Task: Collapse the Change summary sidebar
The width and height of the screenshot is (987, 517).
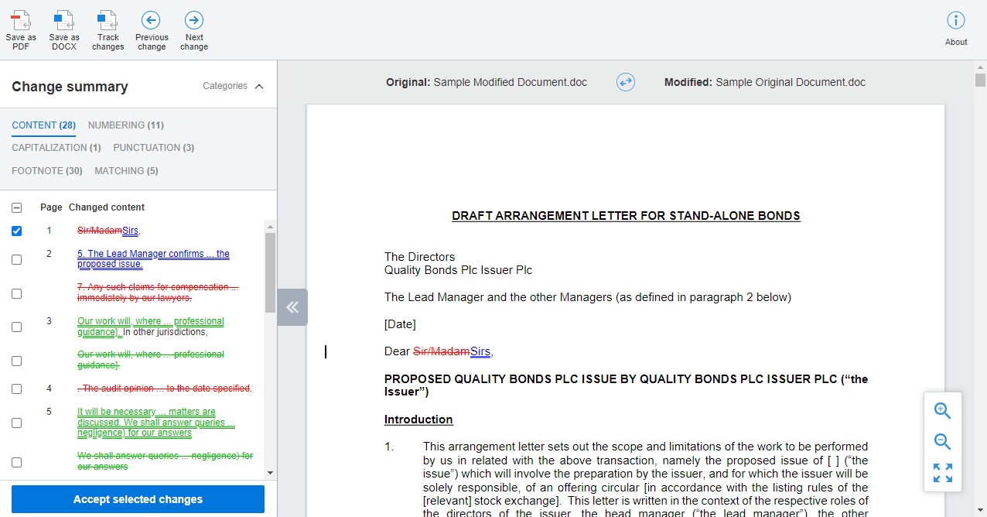Action: pos(292,307)
